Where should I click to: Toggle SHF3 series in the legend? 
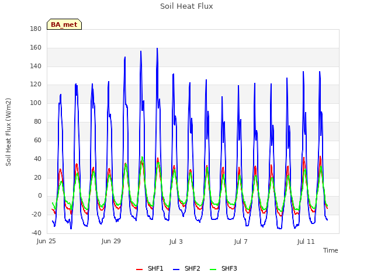pos(223,268)
